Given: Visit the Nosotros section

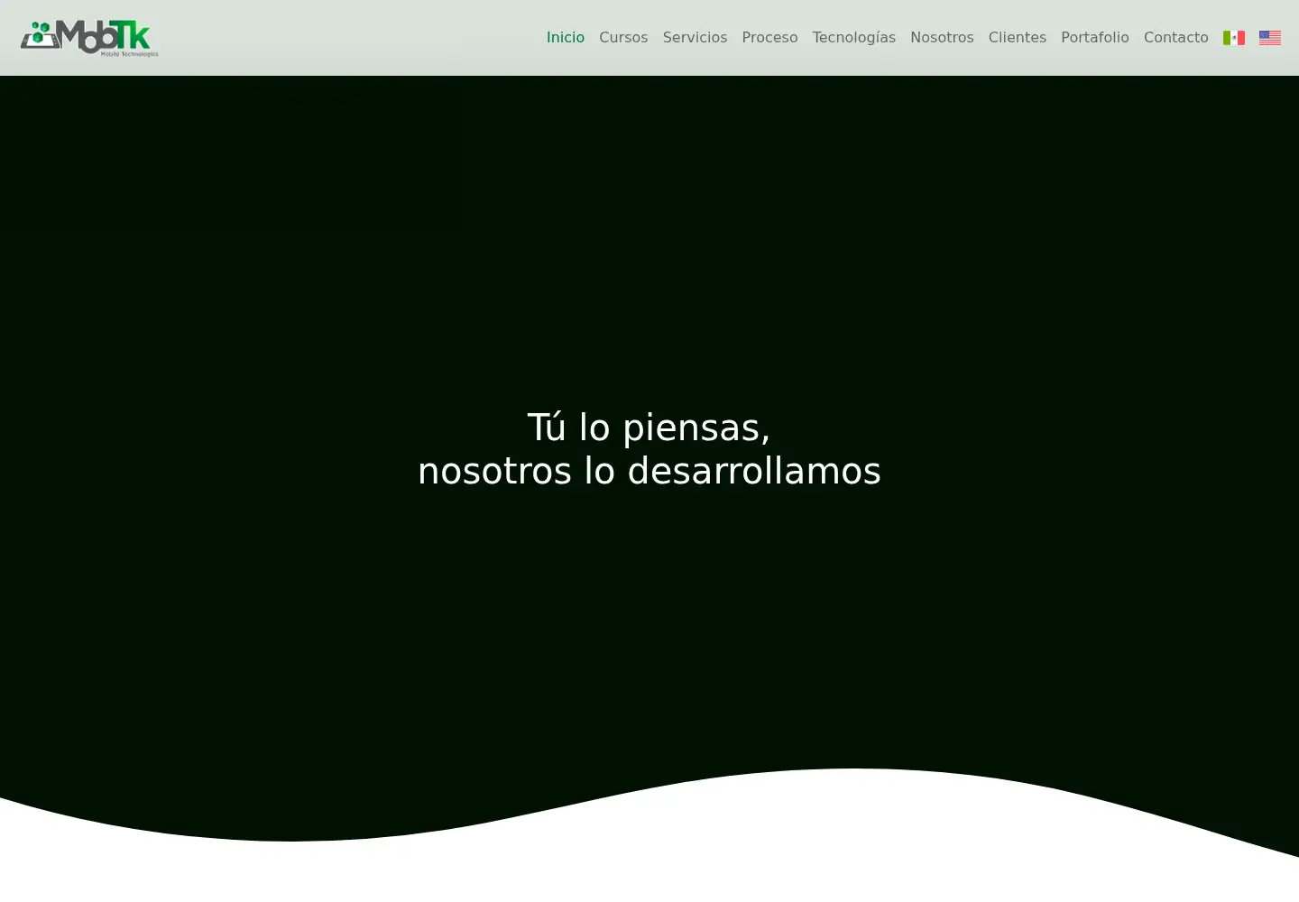Looking at the screenshot, I should pyautogui.click(x=942, y=38).
